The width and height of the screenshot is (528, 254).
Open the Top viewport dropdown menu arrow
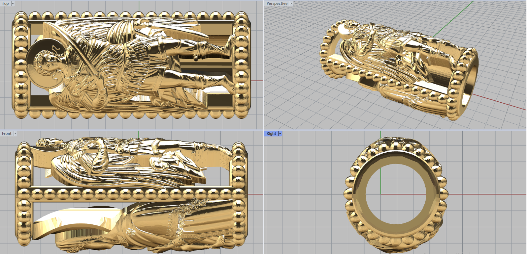(13, 4)
